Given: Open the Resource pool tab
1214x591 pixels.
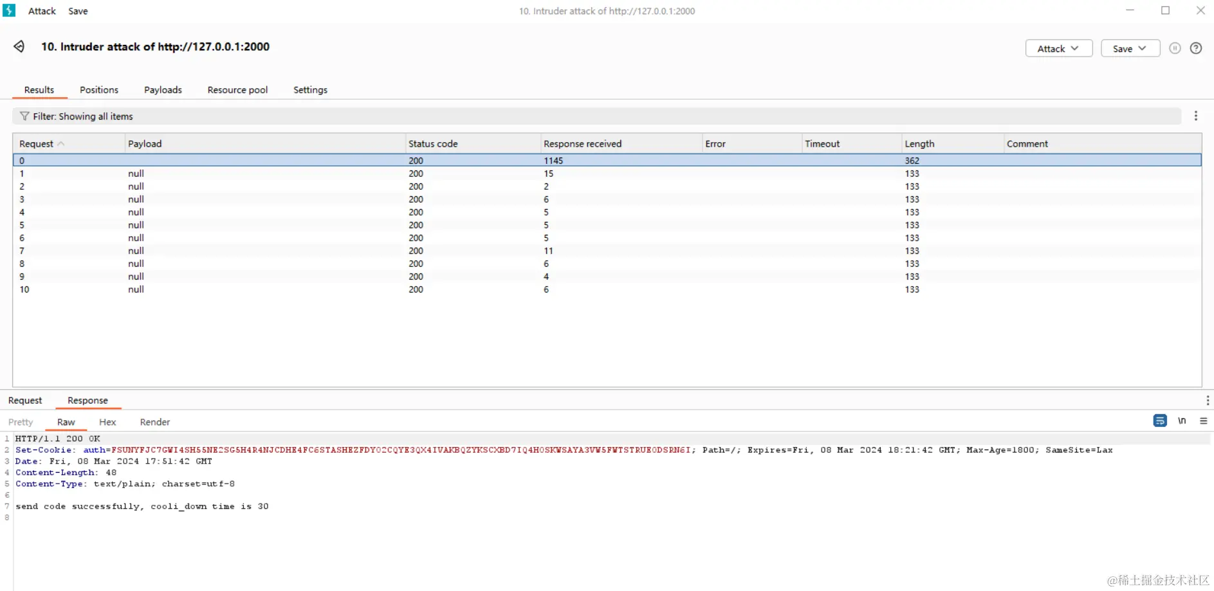Looking at the screenshot, I should (x=237, y=90).
